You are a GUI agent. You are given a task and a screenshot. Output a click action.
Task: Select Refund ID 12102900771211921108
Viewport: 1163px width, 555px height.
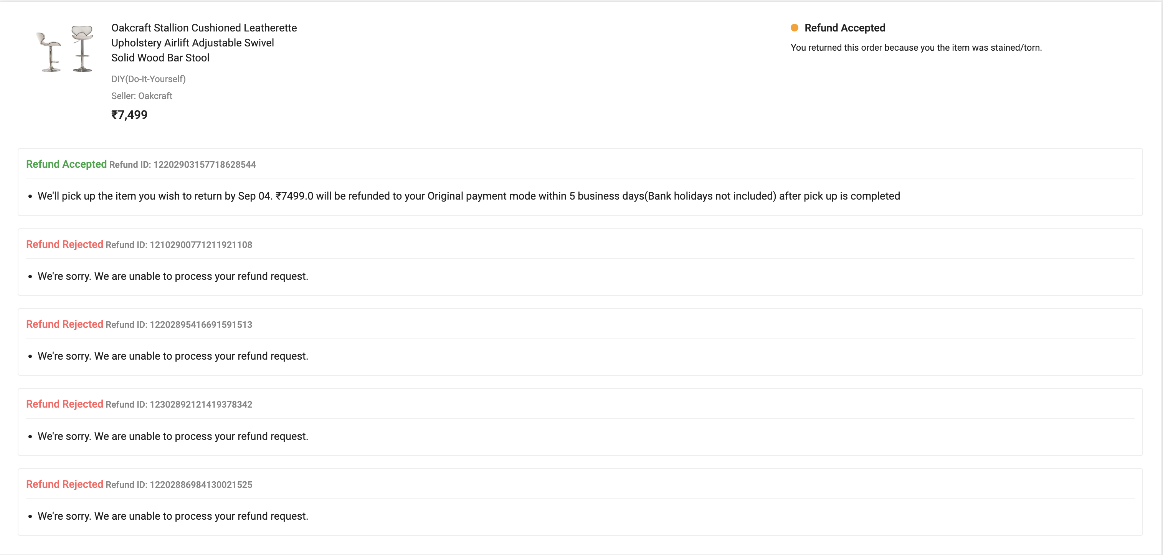point(179,245)
